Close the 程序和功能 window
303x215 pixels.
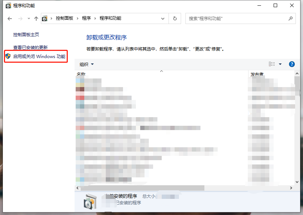tap(292, 6)
